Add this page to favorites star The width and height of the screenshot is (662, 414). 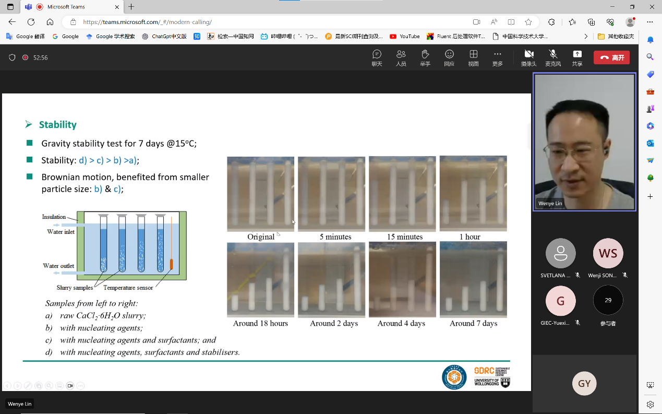point(528,22)
